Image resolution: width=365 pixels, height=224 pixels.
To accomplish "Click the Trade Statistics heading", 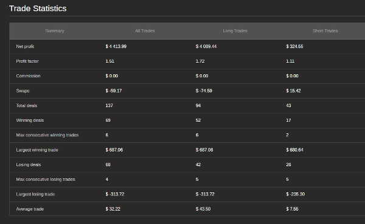I will tap(38, 9).
